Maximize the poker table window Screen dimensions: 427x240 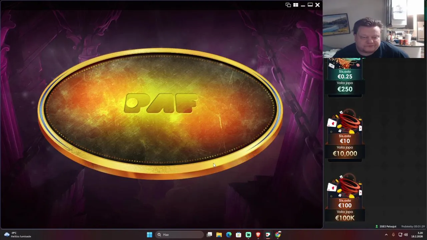310,5
